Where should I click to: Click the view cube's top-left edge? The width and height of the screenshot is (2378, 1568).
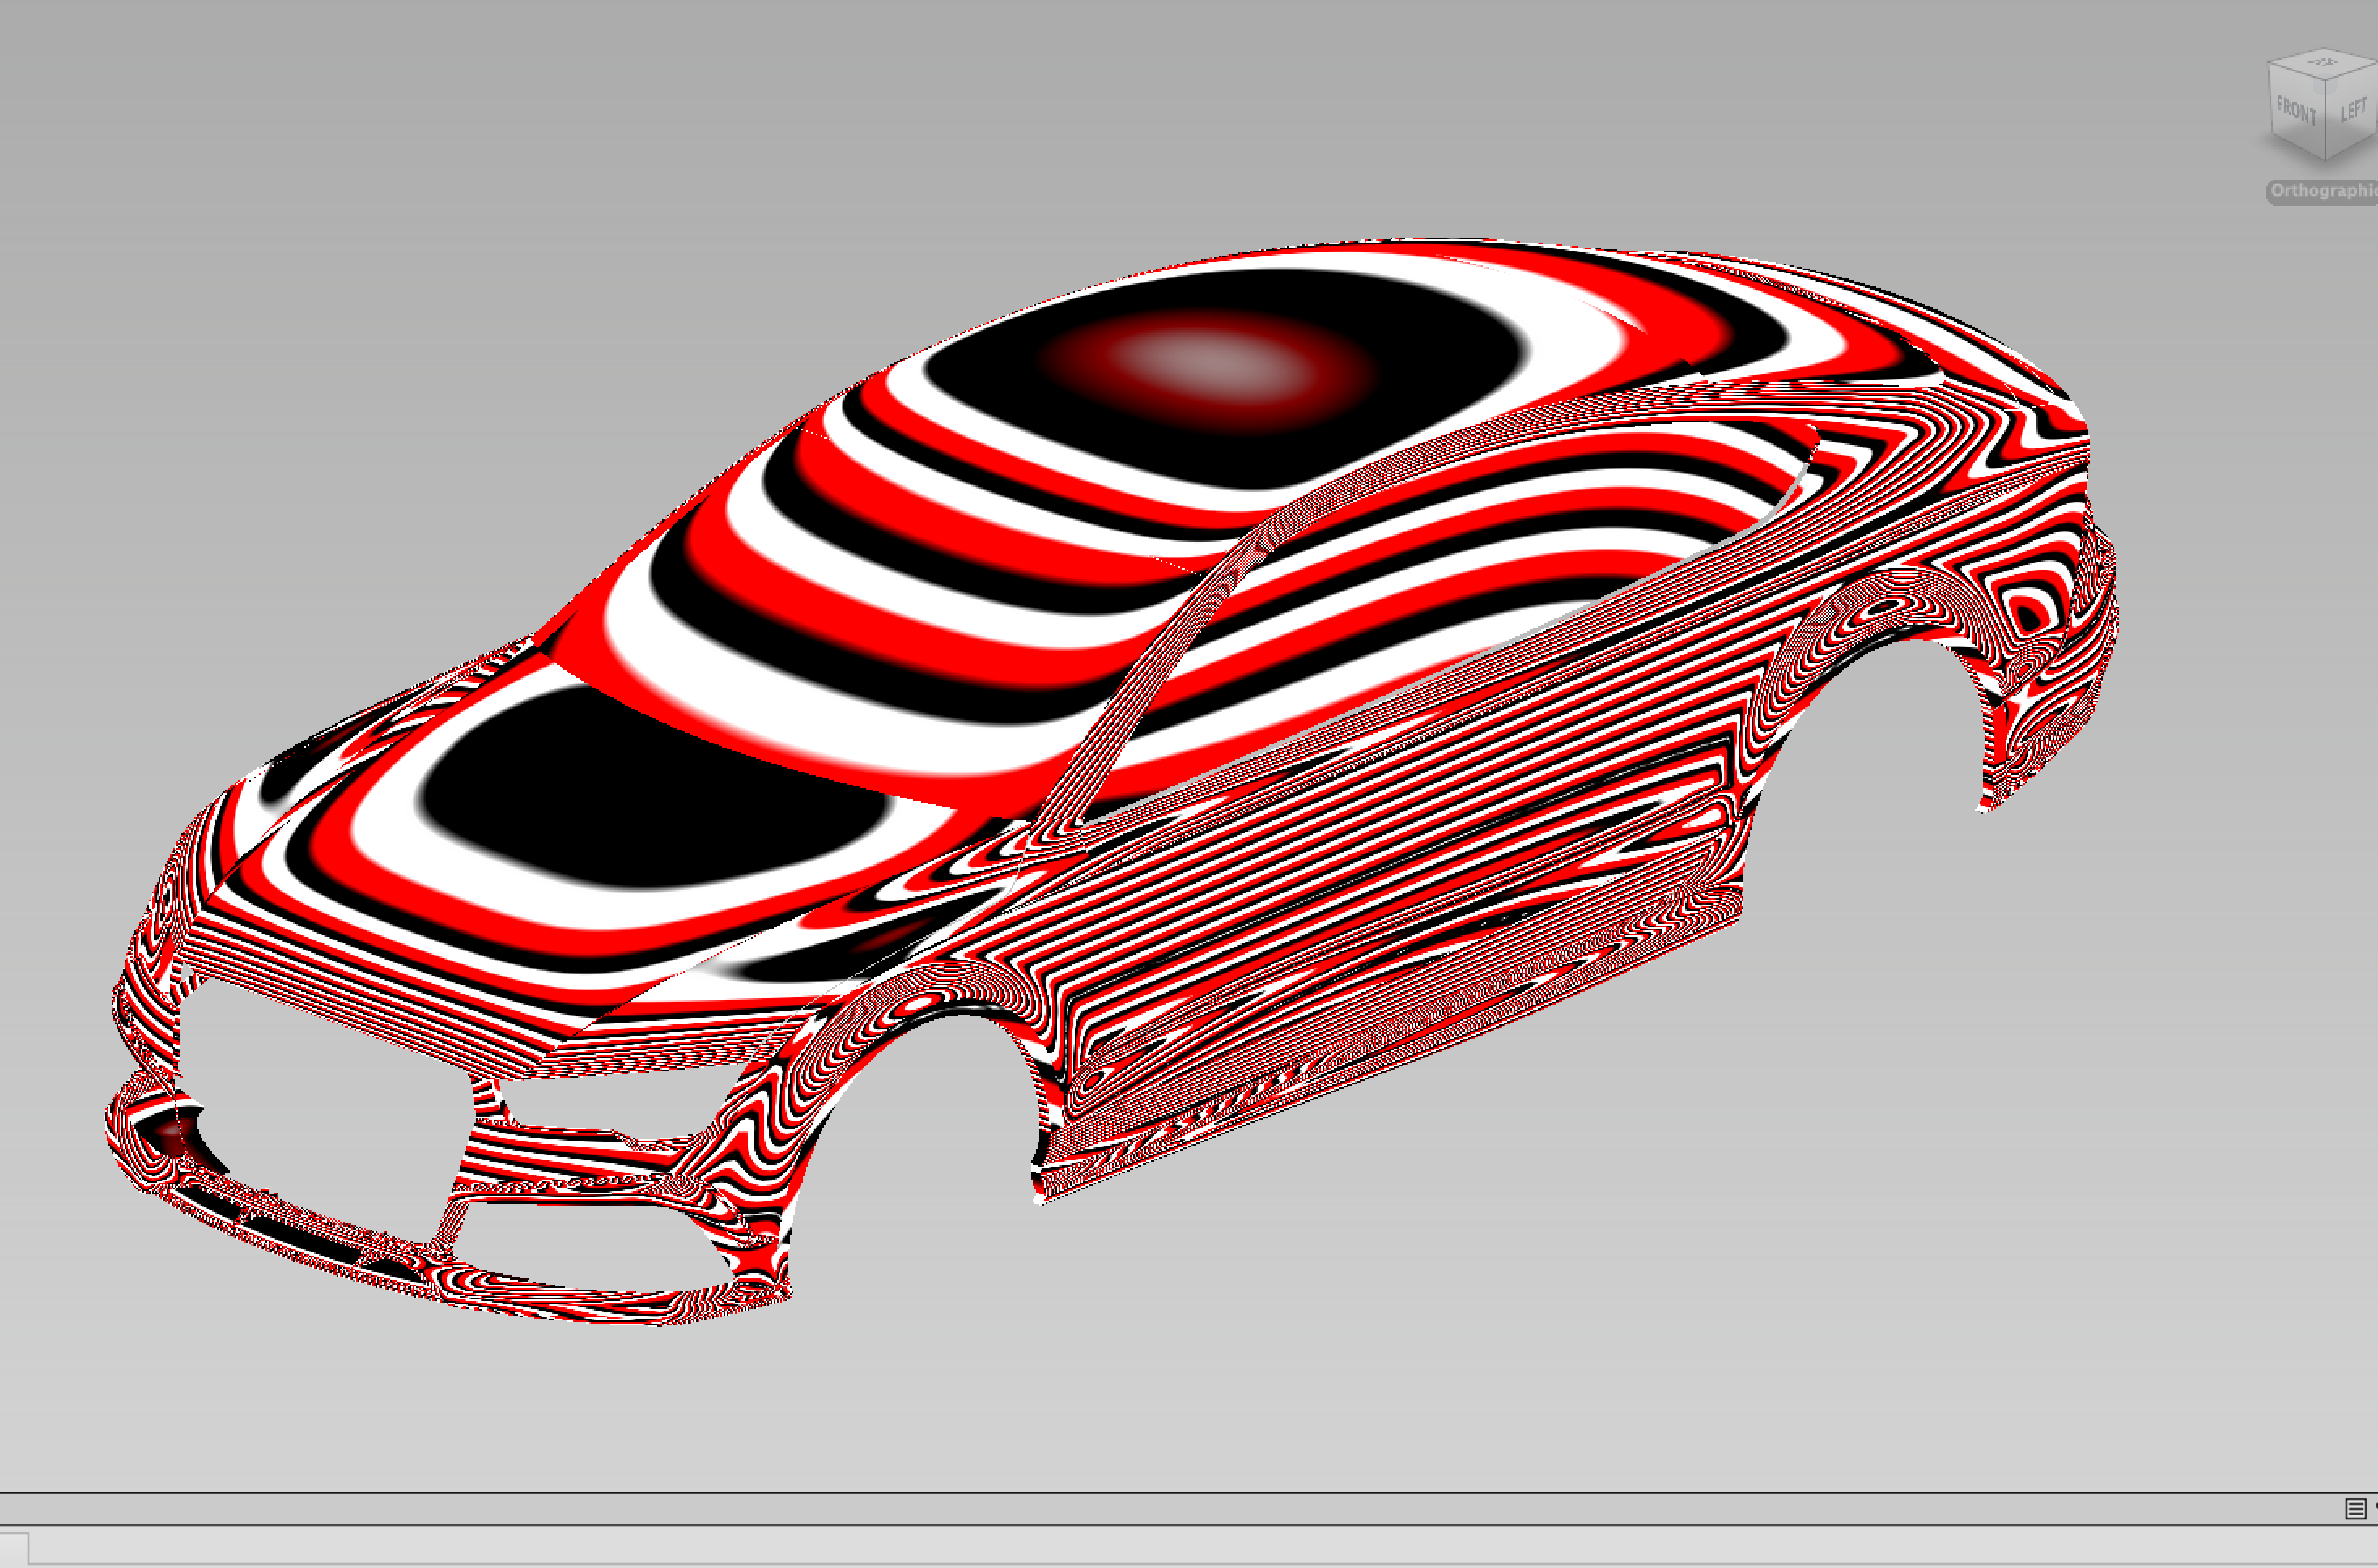click(x=2353, y=72)
